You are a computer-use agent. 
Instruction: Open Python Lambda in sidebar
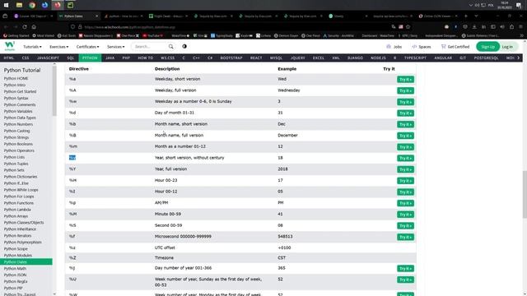pos(17,210)
